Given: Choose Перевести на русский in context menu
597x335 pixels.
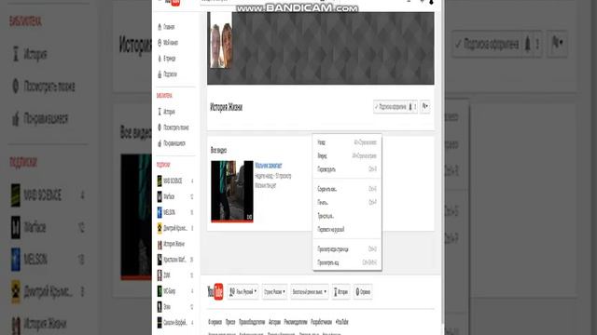Looking at the screenshot, I should point(347,230).
